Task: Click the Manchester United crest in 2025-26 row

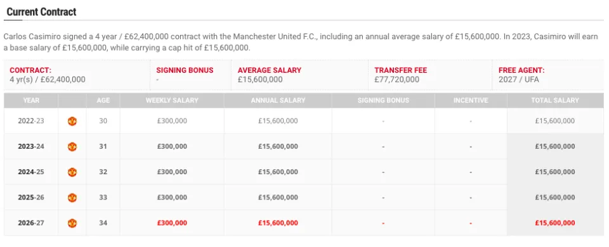Action: [x=72, y=198]
